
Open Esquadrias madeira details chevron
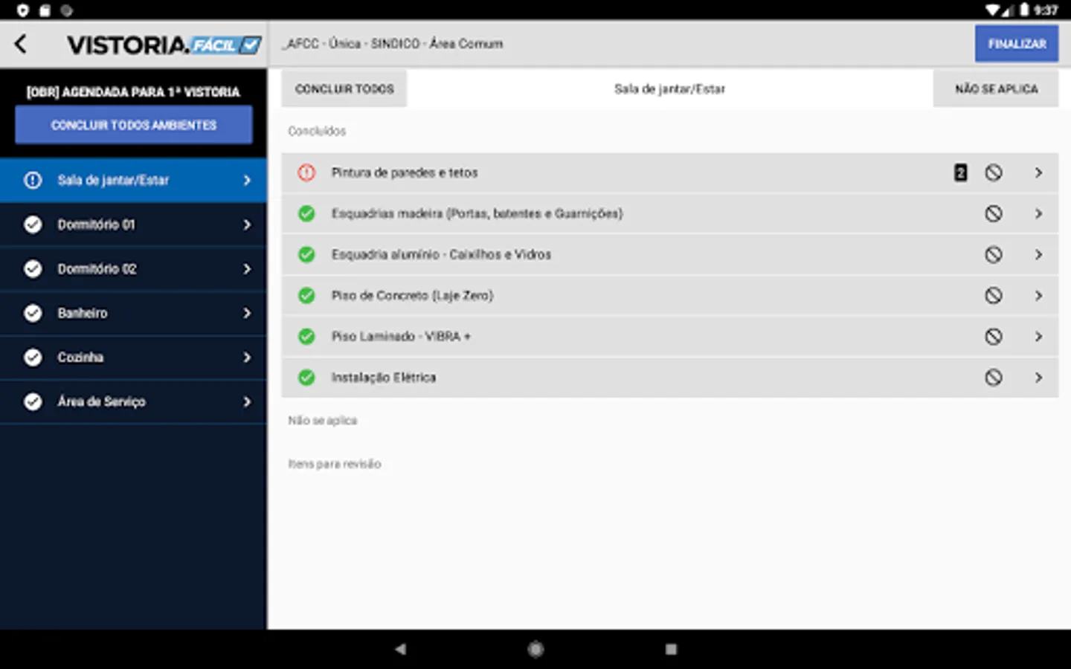(x=1038, y=213)
